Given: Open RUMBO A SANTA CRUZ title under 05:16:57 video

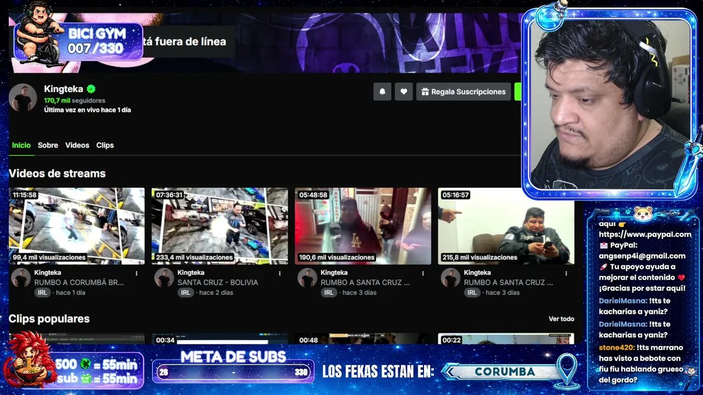Looking at the screenshot, I should click(x=509, y=283).
